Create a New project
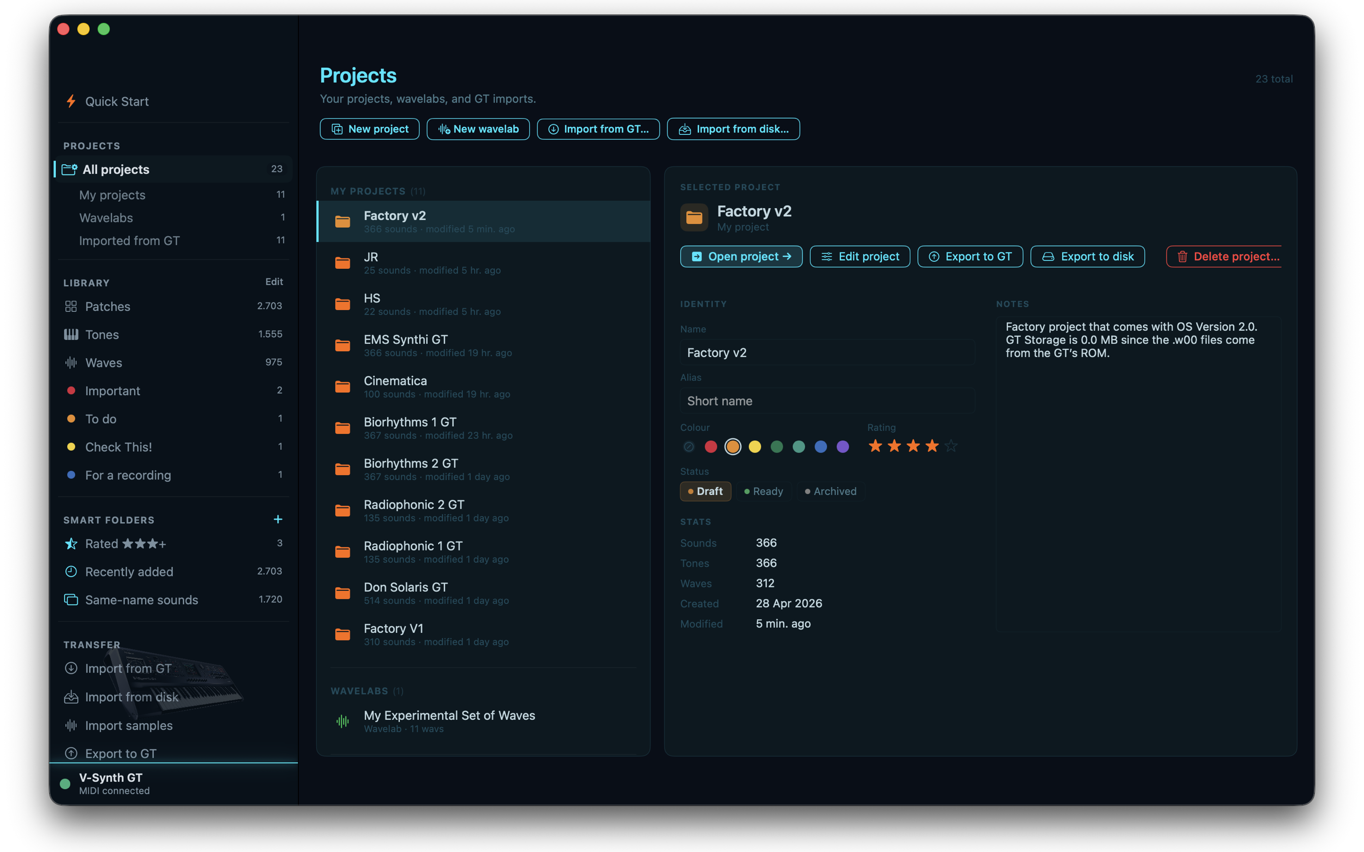Viewport: 1364px width, 852px height. pos(370,129)
